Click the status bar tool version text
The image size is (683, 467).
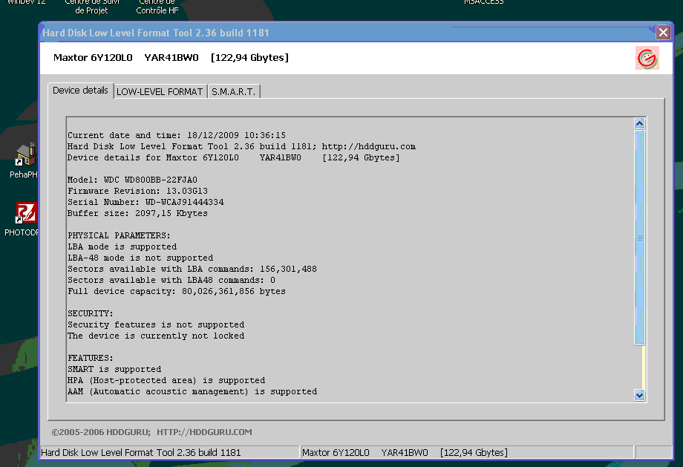141,453
